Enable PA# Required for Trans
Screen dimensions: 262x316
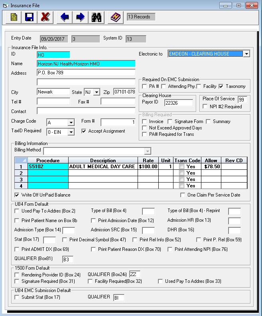tap(144, 134)
